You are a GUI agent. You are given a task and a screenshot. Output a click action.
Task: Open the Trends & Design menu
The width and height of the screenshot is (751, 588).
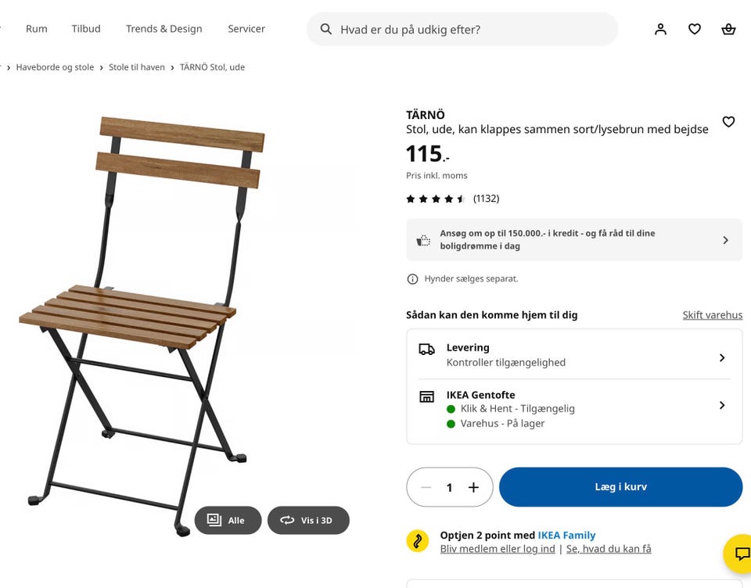[163, 29]
